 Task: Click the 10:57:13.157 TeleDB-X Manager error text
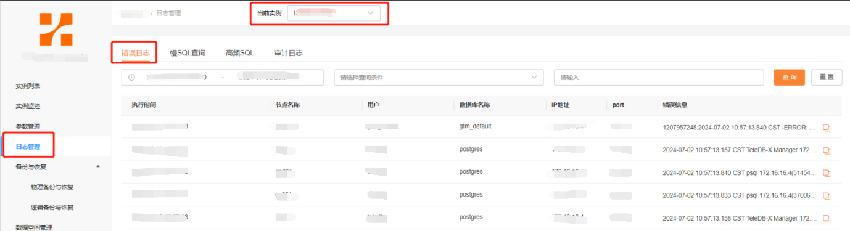click(x=739, y=150)
